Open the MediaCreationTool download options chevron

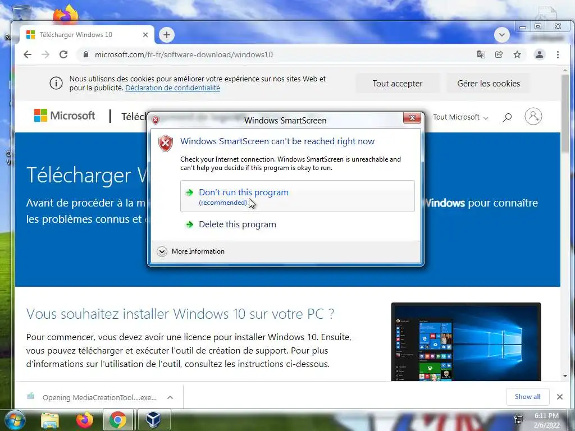(x=170, y=397)
